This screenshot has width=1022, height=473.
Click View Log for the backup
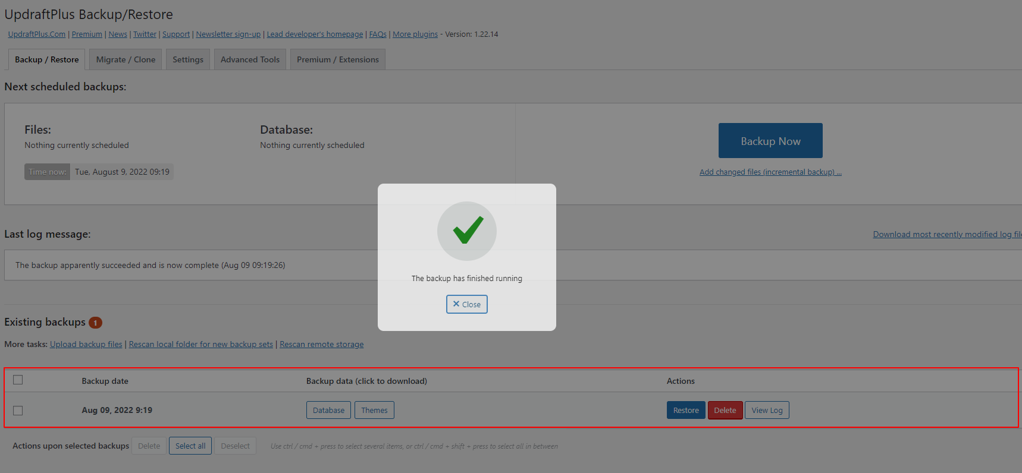click(767, 410)
